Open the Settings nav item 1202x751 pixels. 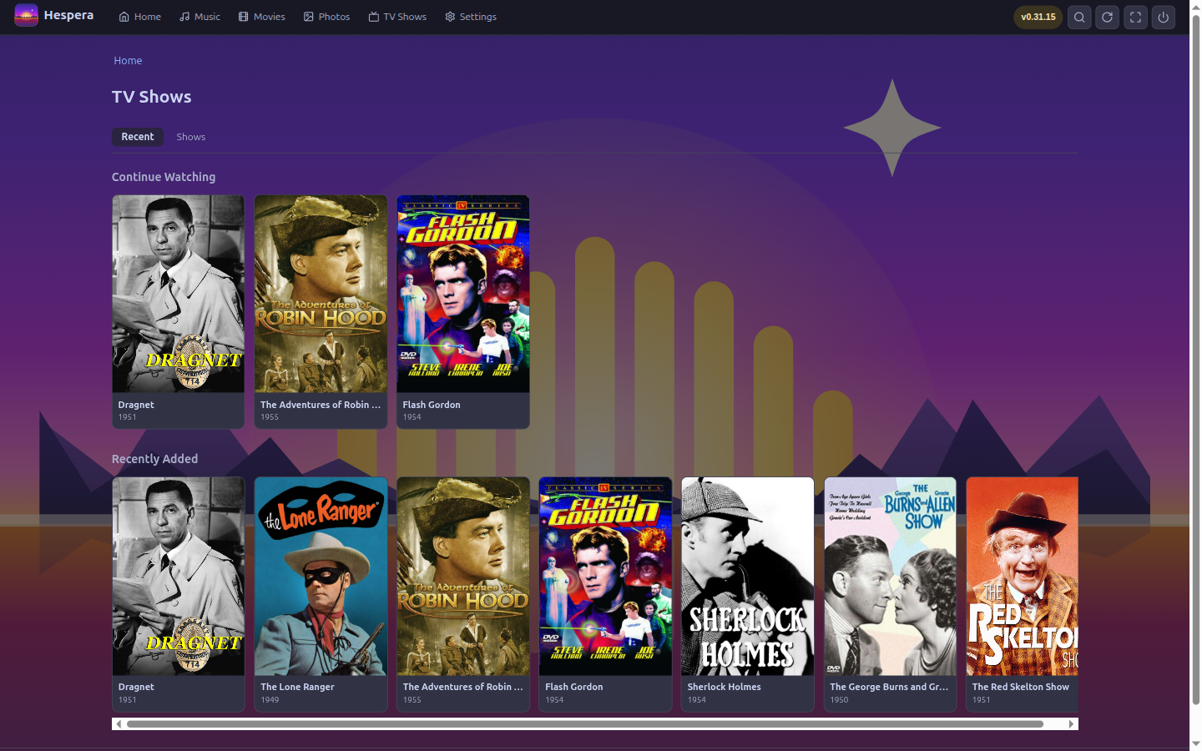pos(471,17)
